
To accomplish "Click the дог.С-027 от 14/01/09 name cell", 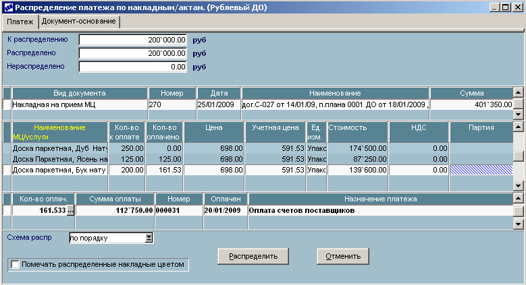I will pos(335,104).
